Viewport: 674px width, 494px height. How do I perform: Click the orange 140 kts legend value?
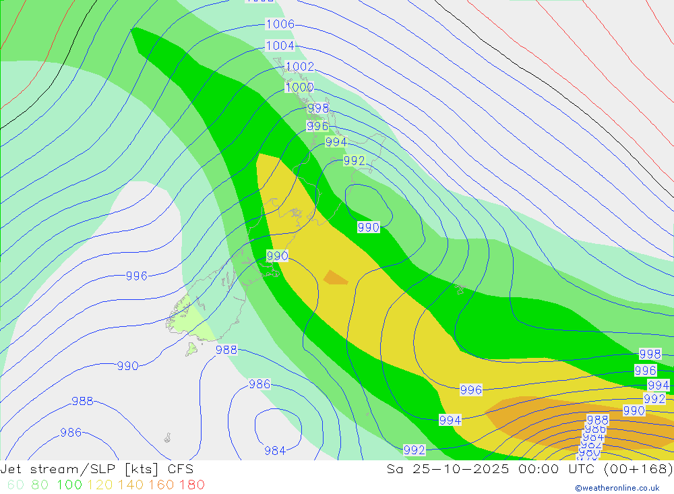(x=130, y=485)
